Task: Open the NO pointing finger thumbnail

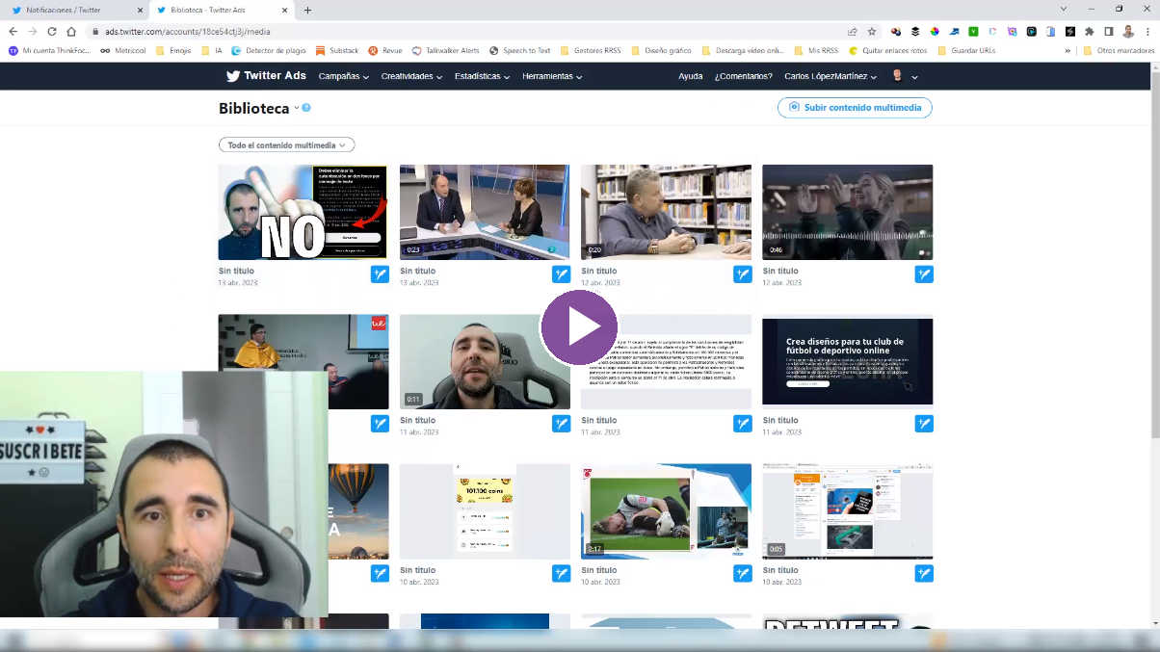Action: [303, 212]
